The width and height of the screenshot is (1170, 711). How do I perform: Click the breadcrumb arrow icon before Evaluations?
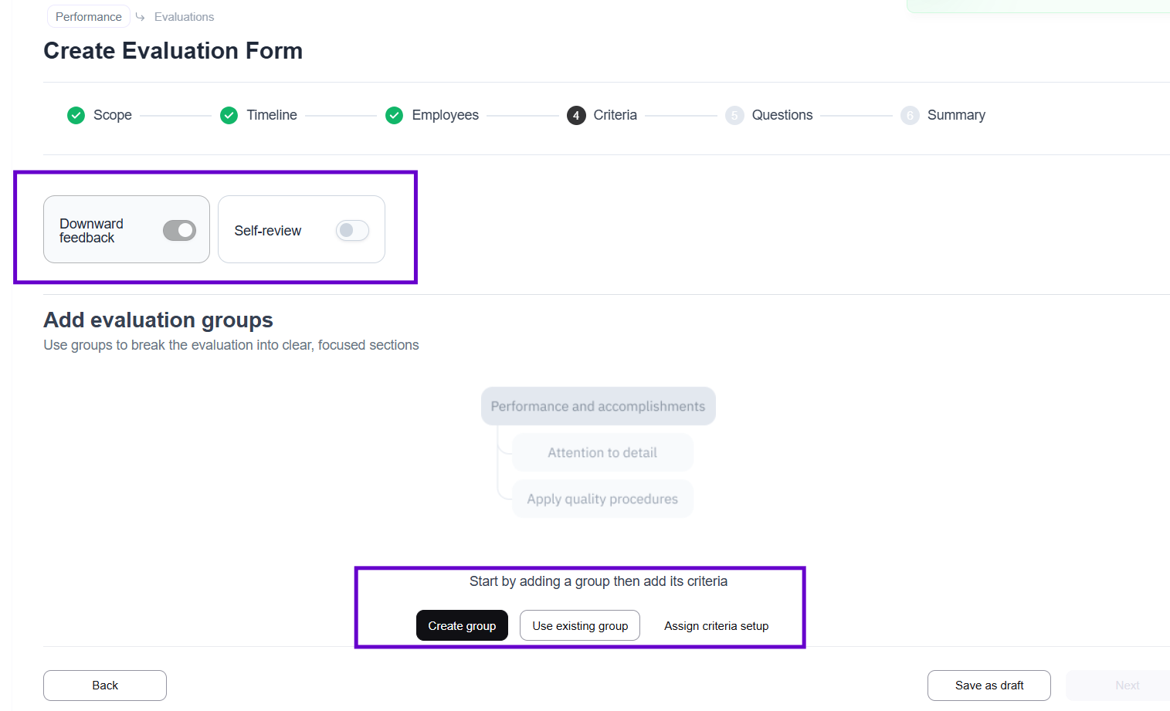140,16
